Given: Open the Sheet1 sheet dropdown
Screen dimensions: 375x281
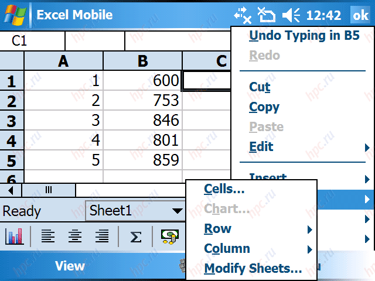Looking at the screenshot, I should (135, 211).
